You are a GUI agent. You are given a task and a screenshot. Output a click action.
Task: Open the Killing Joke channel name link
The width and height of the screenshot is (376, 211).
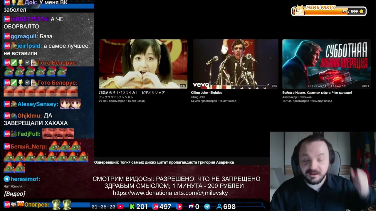(x=198, y=97)
